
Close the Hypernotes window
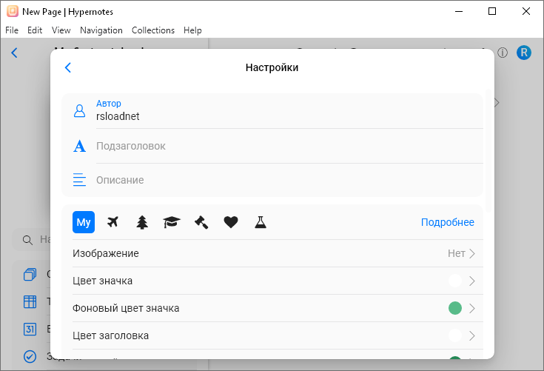[x=526, y=11]
